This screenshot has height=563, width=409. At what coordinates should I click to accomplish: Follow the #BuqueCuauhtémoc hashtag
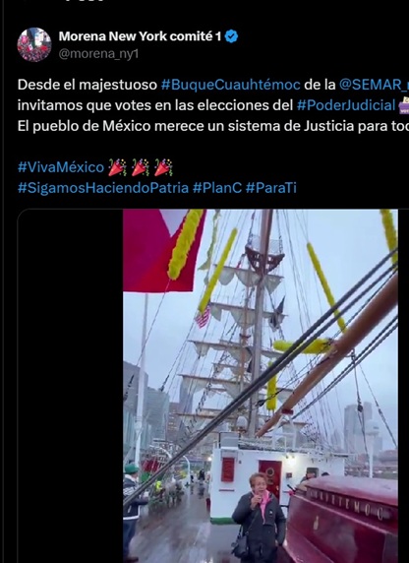(231, 85)
